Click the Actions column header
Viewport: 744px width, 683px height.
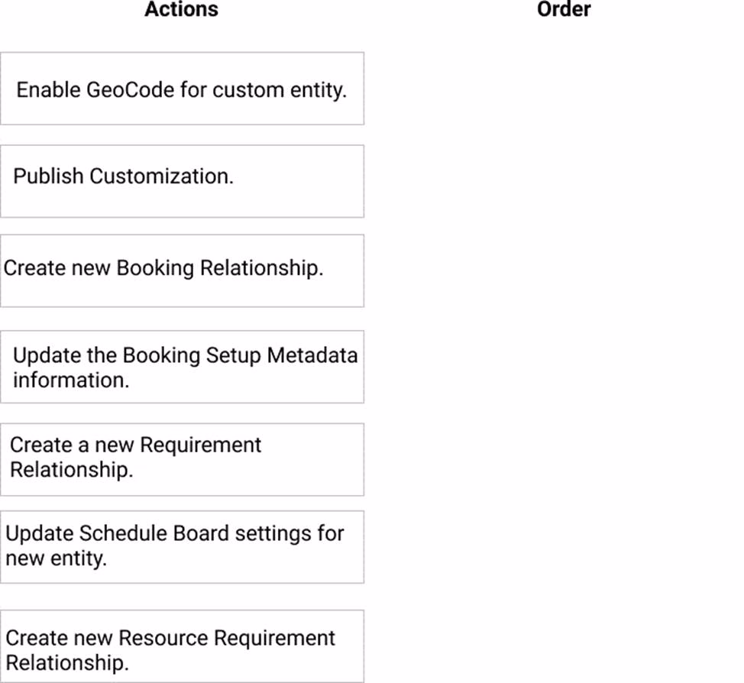(181, 10)
